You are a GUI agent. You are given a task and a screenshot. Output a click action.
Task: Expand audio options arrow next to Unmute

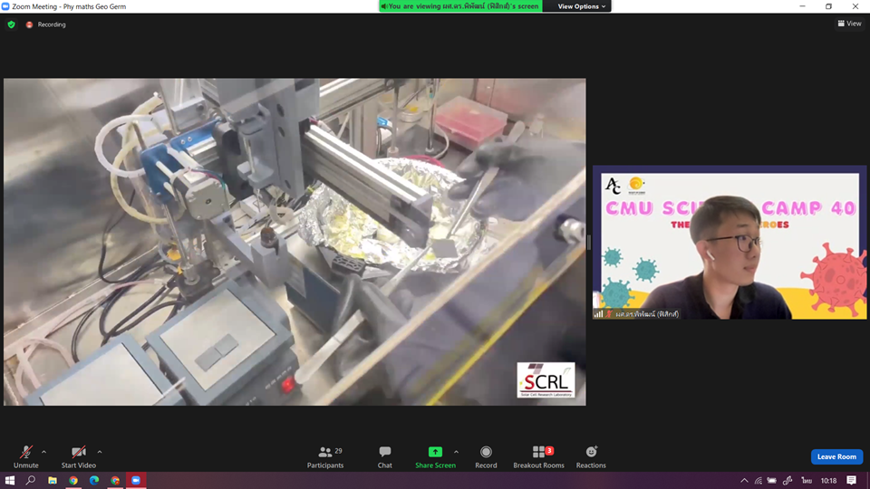[x=44, y=452]
